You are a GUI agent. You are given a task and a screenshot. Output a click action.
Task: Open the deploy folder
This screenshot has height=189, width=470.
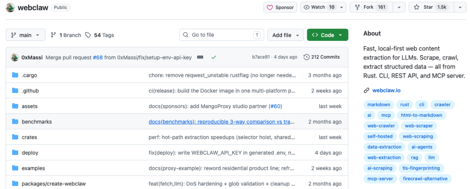[x=30, y=153]
